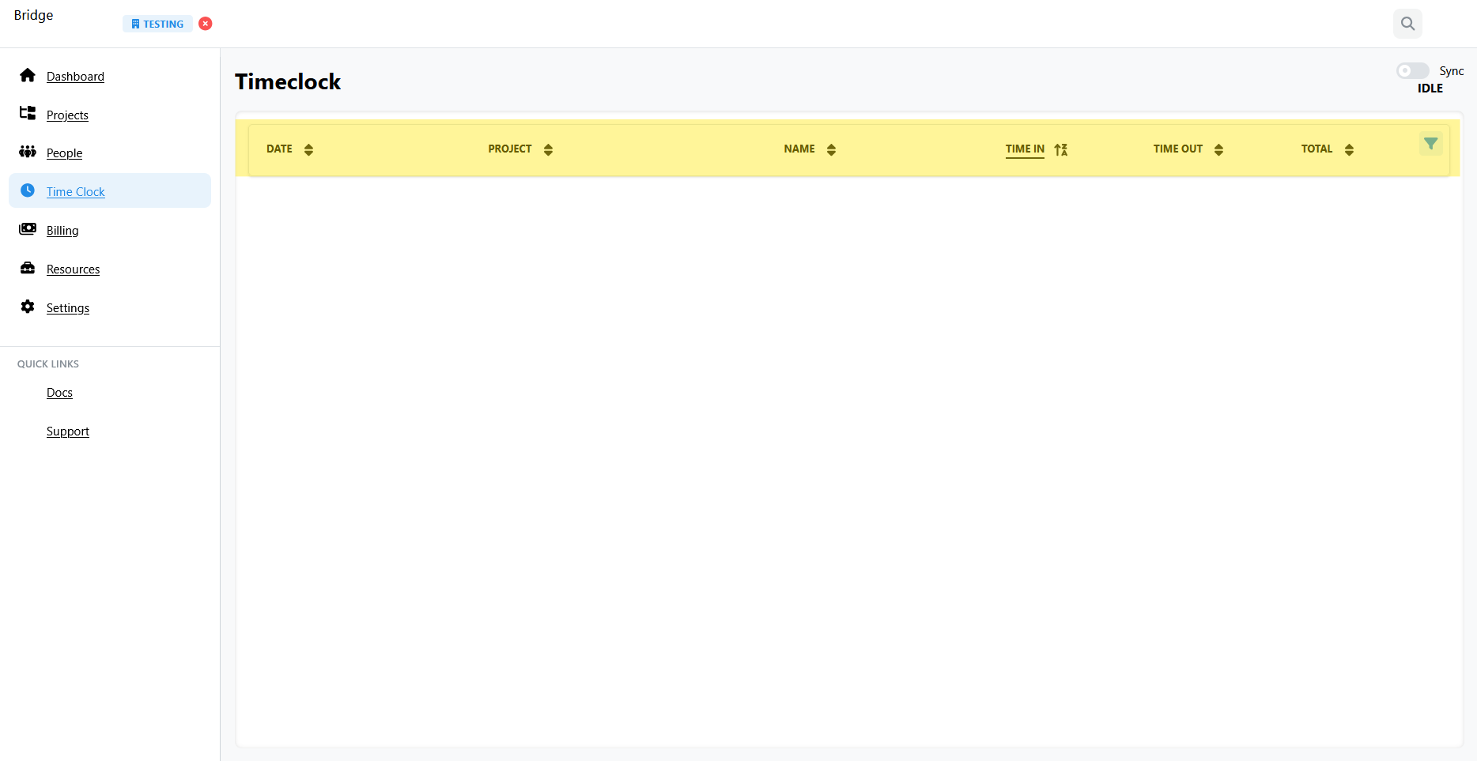The width and height of the screenshot is (1477, 761).
Task: Enable the Sync toggle switch
Action: pos(1411,70)
